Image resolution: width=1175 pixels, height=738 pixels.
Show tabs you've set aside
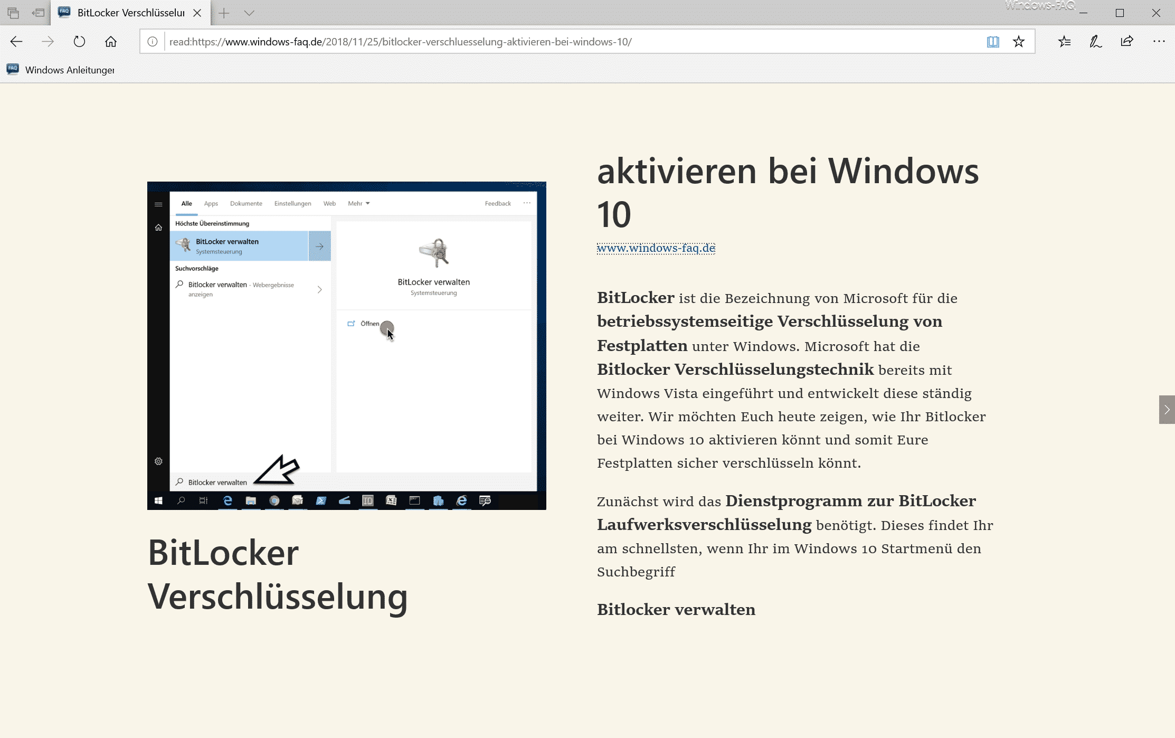tap(13, 13)
